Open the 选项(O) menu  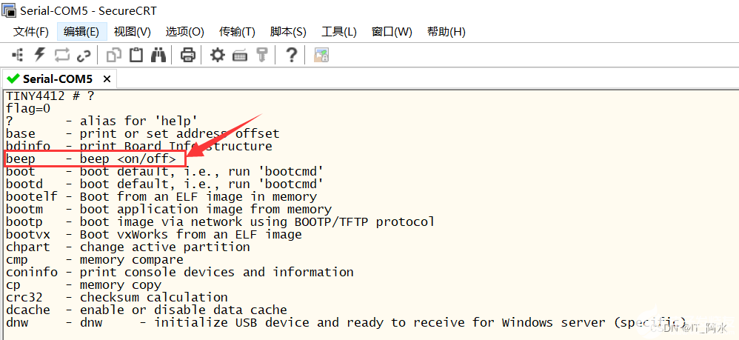[185, 32]
